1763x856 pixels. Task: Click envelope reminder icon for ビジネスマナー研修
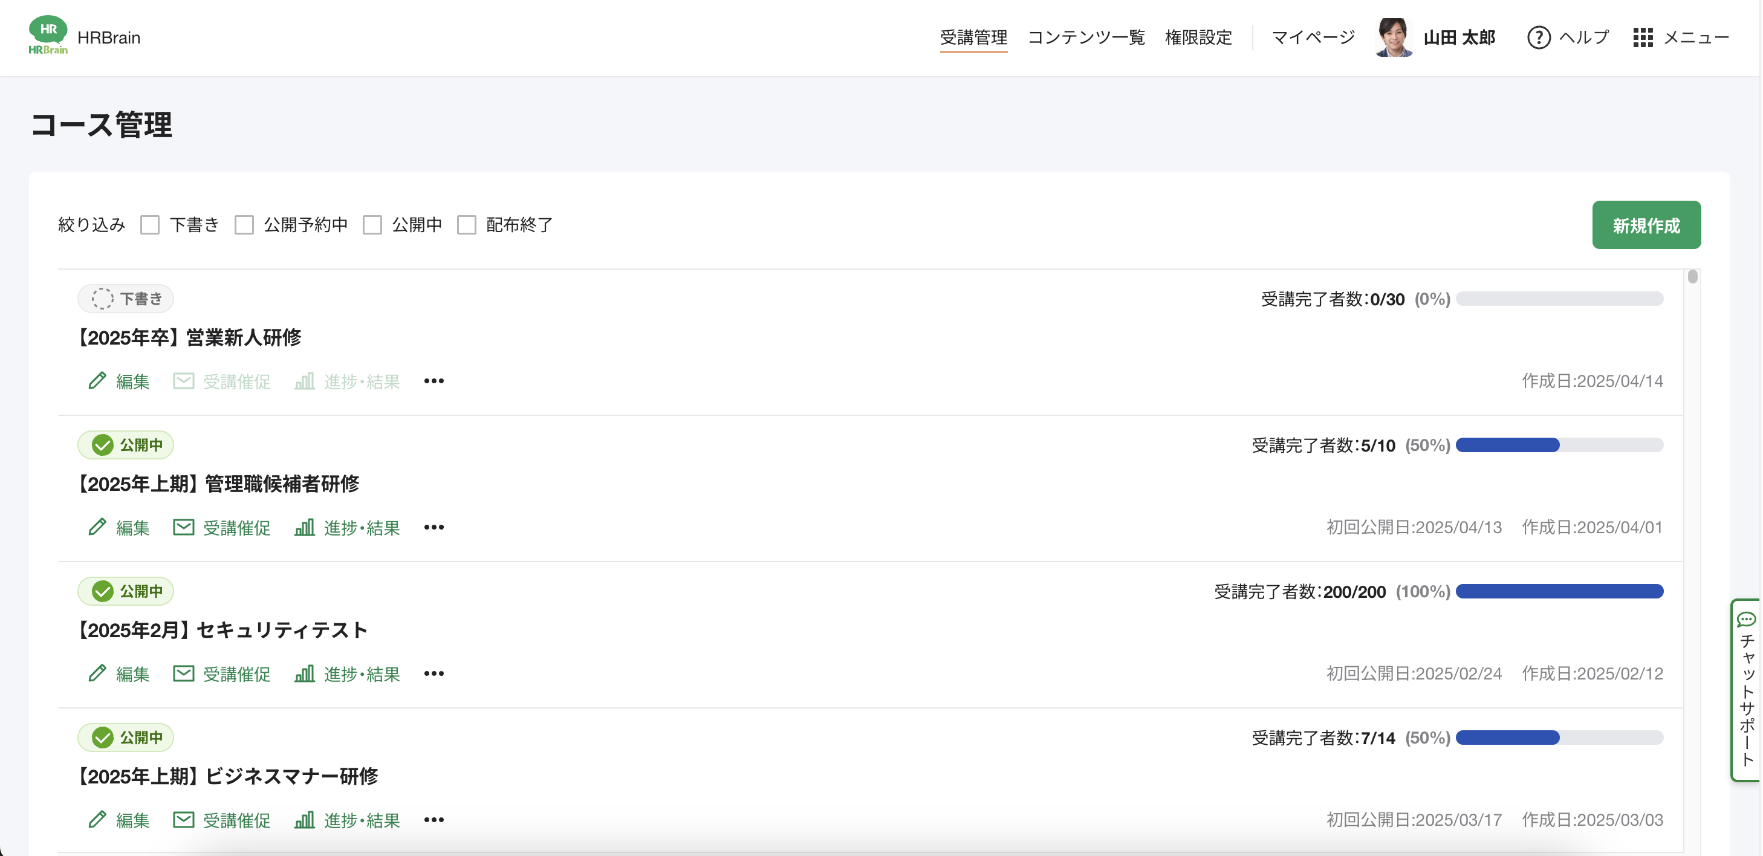tap(183, 820)
